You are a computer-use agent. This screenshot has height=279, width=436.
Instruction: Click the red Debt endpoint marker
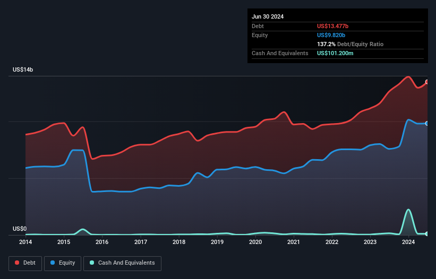(427, 82)
